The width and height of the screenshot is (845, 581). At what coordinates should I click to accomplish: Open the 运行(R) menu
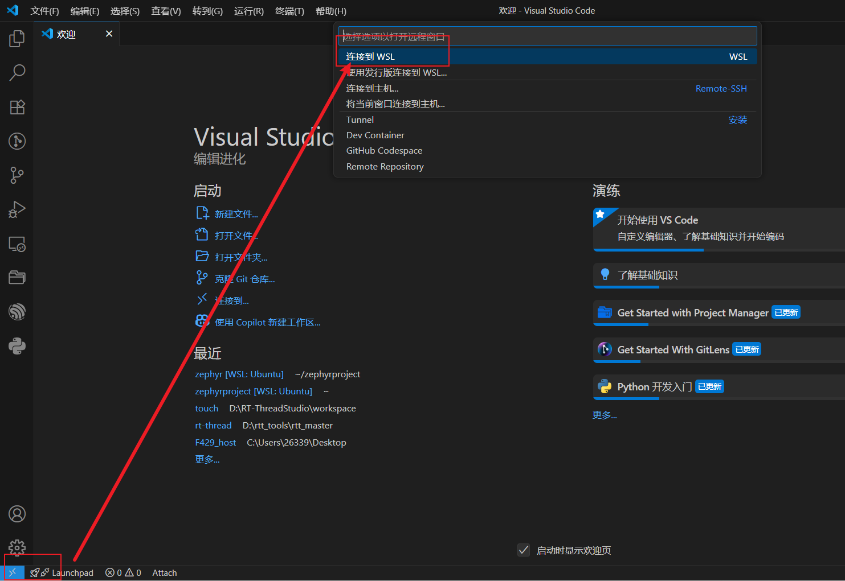tap(249, 11)
